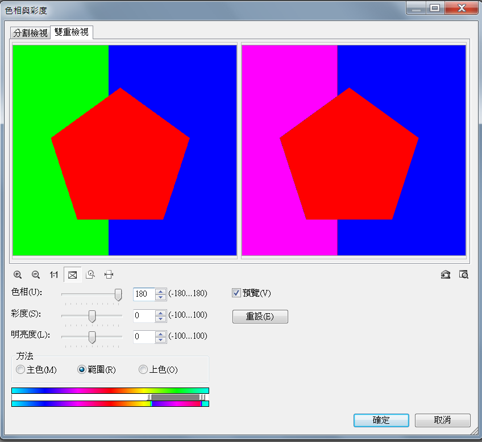Toggle the 預覽(V) checkbox
The width and height of the screenshot is (482, 442).
236,293
